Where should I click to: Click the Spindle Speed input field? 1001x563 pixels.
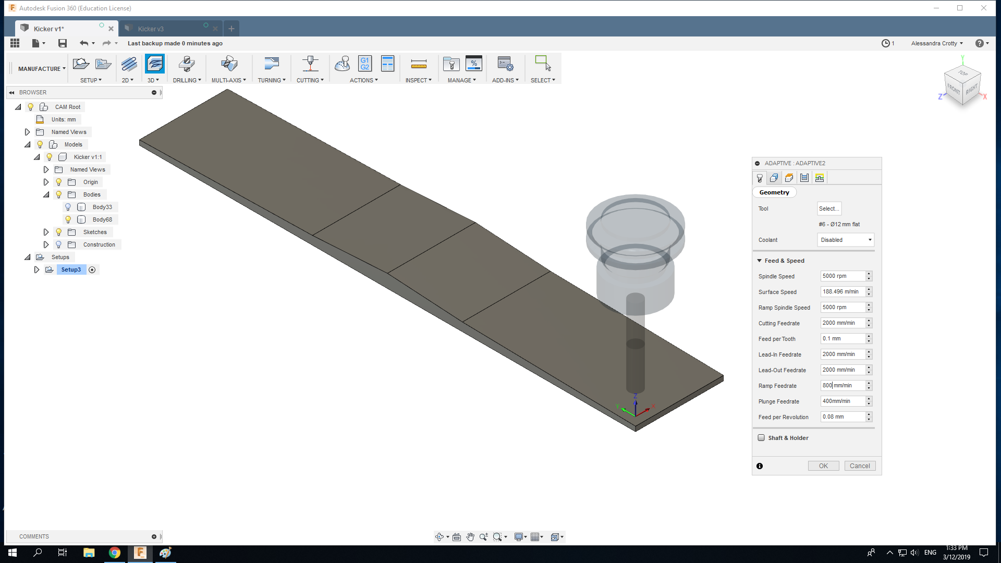tap(843, 276)
